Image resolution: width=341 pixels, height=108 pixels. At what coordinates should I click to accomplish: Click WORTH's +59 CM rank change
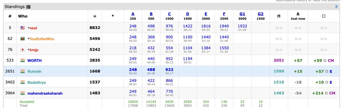pos(324,61)
